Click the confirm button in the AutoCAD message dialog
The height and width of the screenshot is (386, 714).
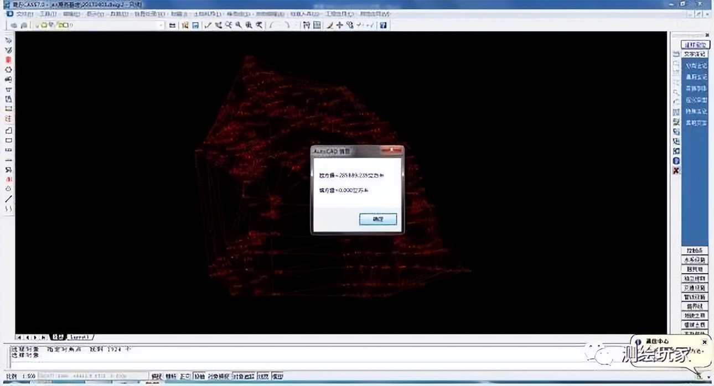tap(377, 220)
